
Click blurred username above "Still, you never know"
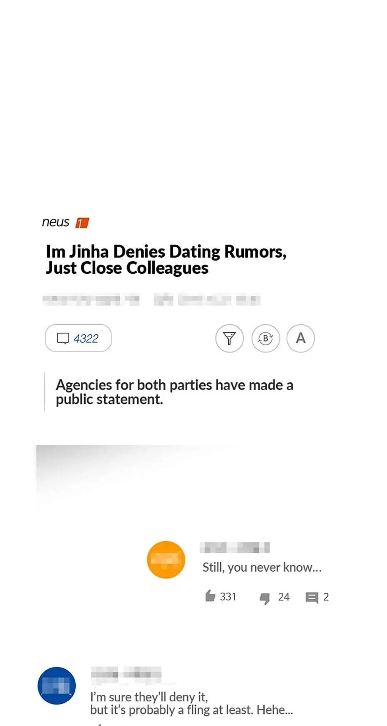tap(235, 547)
